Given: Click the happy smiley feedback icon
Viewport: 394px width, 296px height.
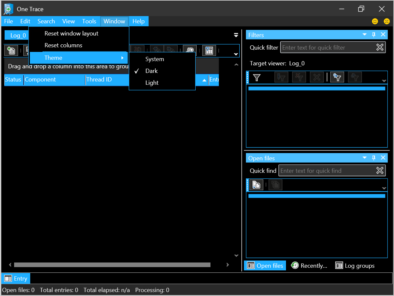Looking at the screenshot, I should pyautogui.click(x=375, y=21).
